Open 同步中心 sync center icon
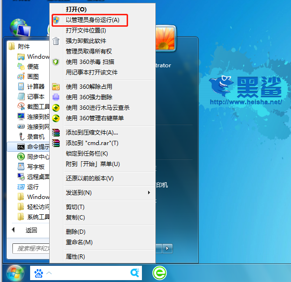The image size is (291, 282). [x=21, y=157]
